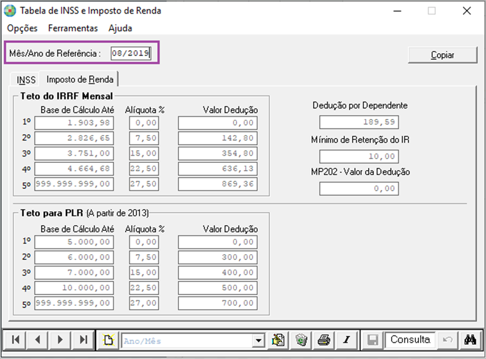Click the Mínimo de Retenção do IR field
The height and width of the screenshot is (359, 486).
click(x=359, y=156)
